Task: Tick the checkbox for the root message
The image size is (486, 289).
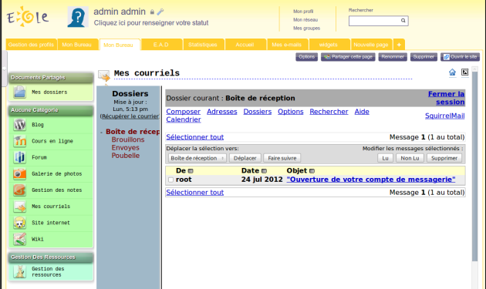Action: coord(170,180)
